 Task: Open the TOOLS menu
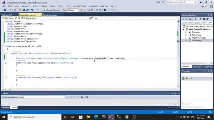point(61,6)
